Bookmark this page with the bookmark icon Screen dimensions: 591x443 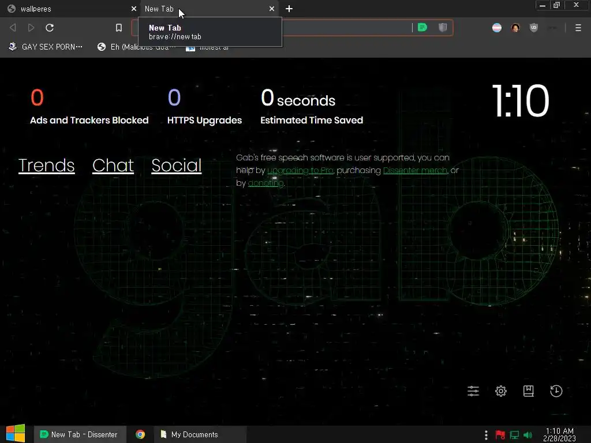pyautogui.click(x=119, y=28)
